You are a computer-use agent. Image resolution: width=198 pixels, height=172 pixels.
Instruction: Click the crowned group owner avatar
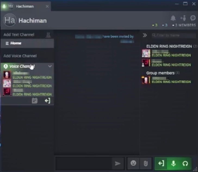point(146,80)
